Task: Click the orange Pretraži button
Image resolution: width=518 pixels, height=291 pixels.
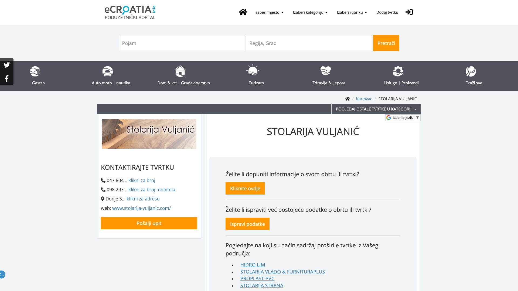Action: point(386,43)
